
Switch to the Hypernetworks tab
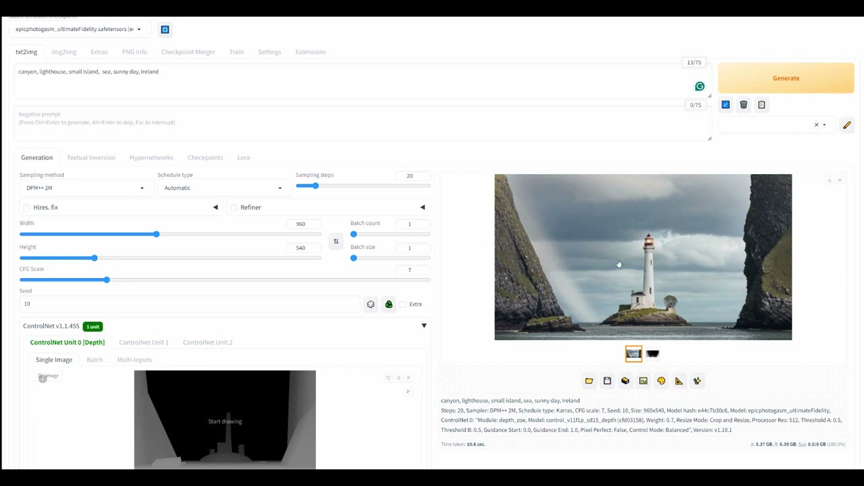point(151,157)
